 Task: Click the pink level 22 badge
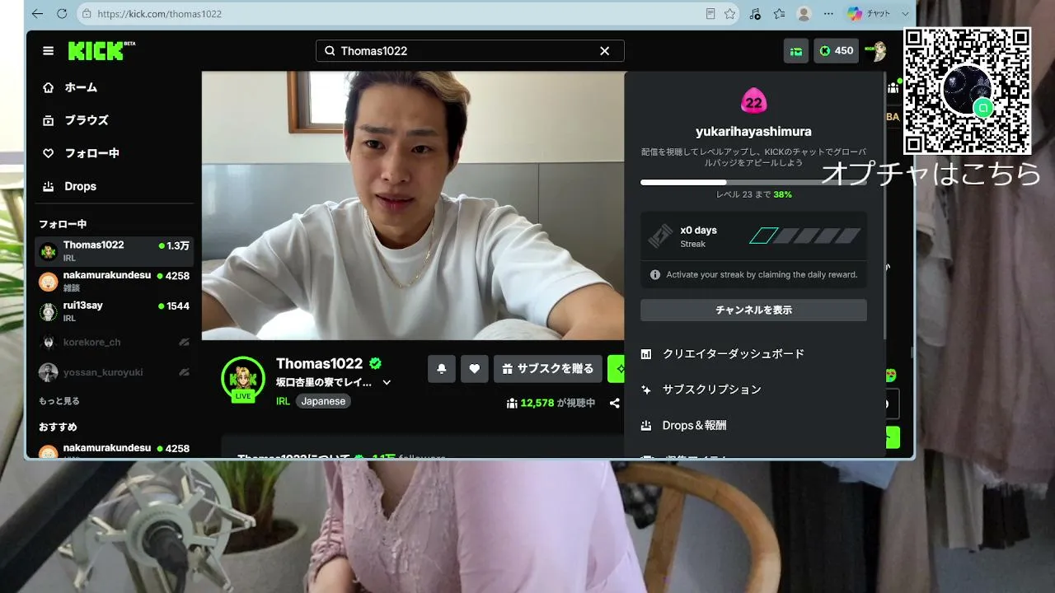pos(753,101)
